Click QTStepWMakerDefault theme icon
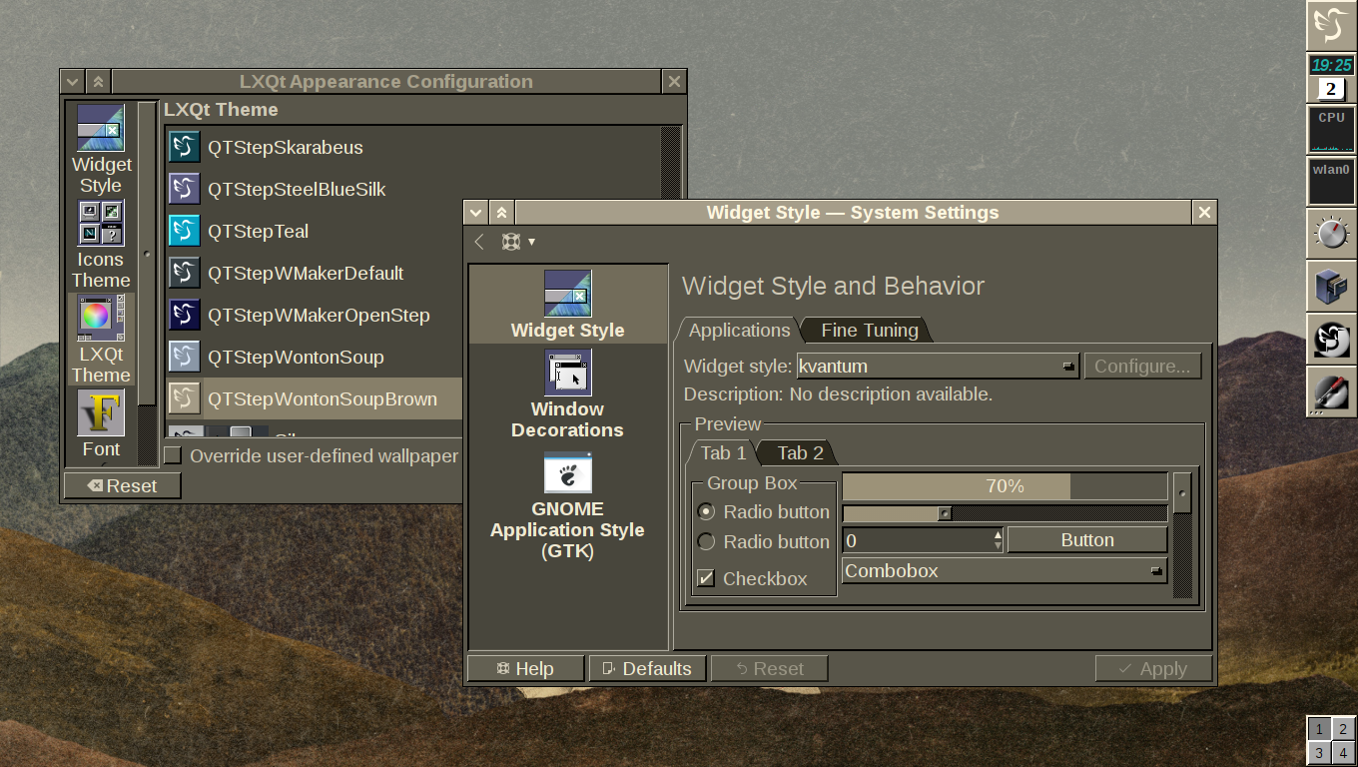This screenshot has height=767, width=1358. pyautogui.click(x=185, y=273)
